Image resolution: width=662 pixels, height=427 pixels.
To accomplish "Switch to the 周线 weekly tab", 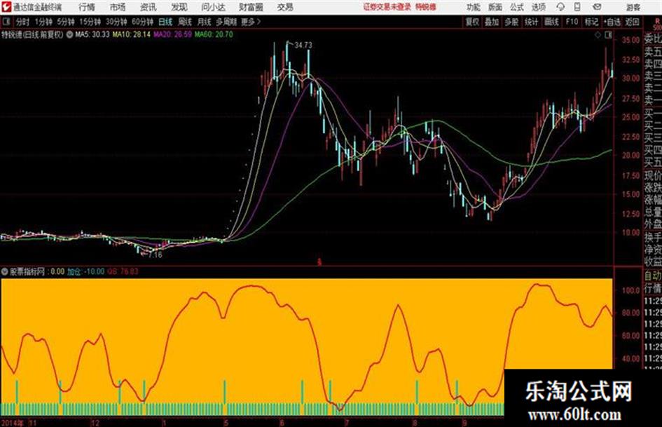I will (184, 22).
